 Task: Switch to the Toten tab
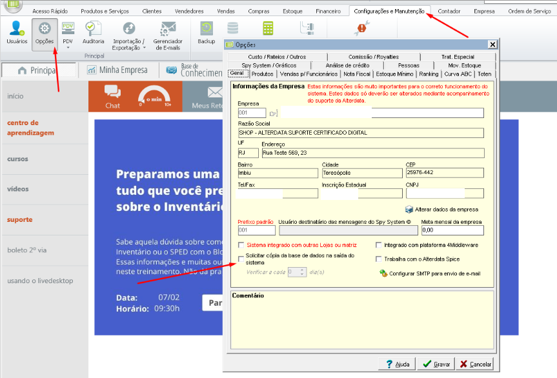click(x=485, y=74)
